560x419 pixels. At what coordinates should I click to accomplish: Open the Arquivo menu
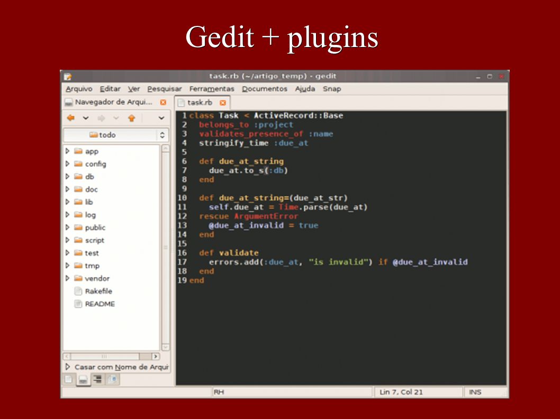tap(79, 89)
